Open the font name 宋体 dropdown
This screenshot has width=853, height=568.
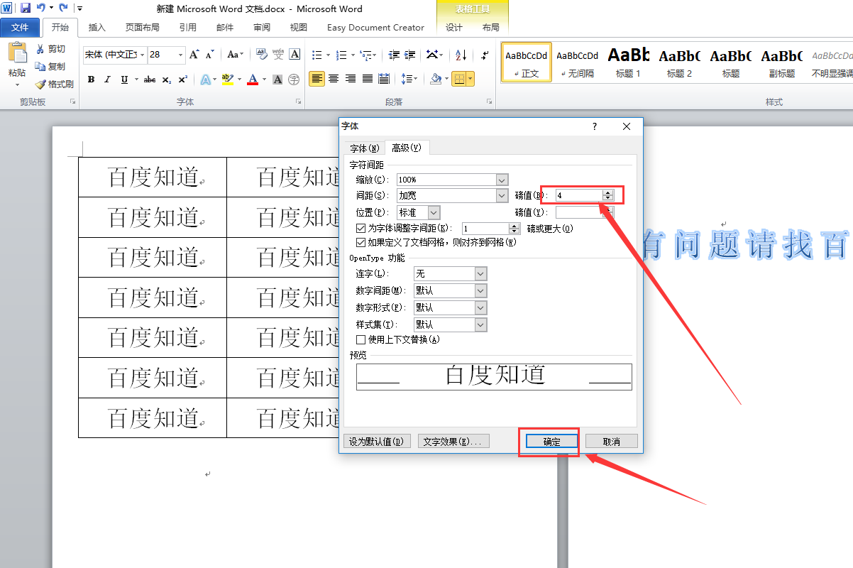coord(143,55)
